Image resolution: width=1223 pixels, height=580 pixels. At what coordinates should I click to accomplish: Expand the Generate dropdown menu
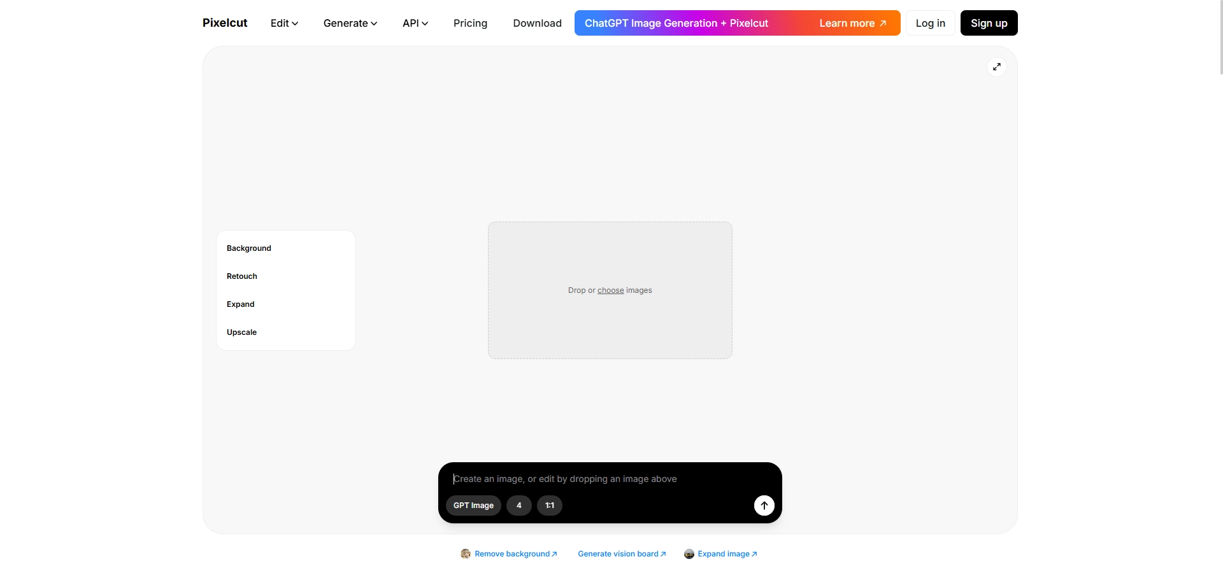pos(350,23)
